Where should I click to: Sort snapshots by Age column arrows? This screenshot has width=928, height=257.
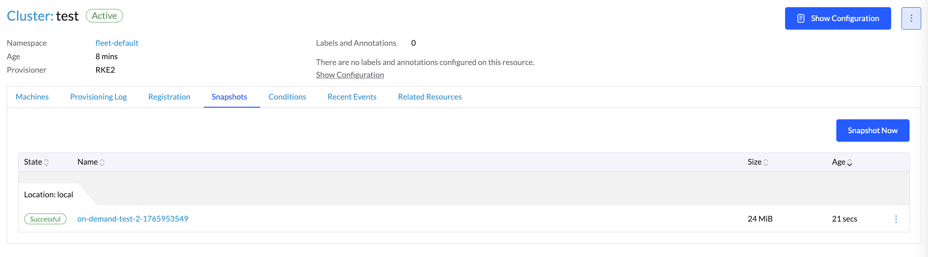point(849,162)
